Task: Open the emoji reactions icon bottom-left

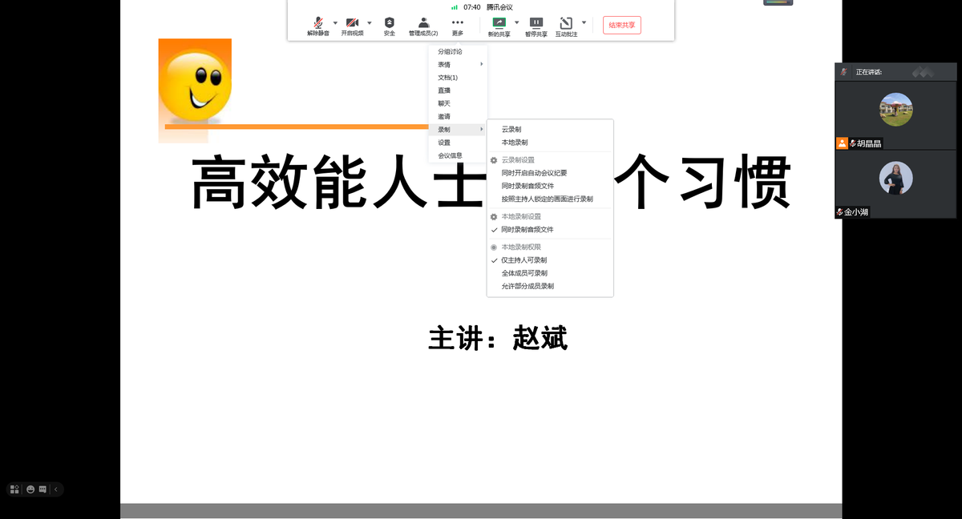Action: 30,489
